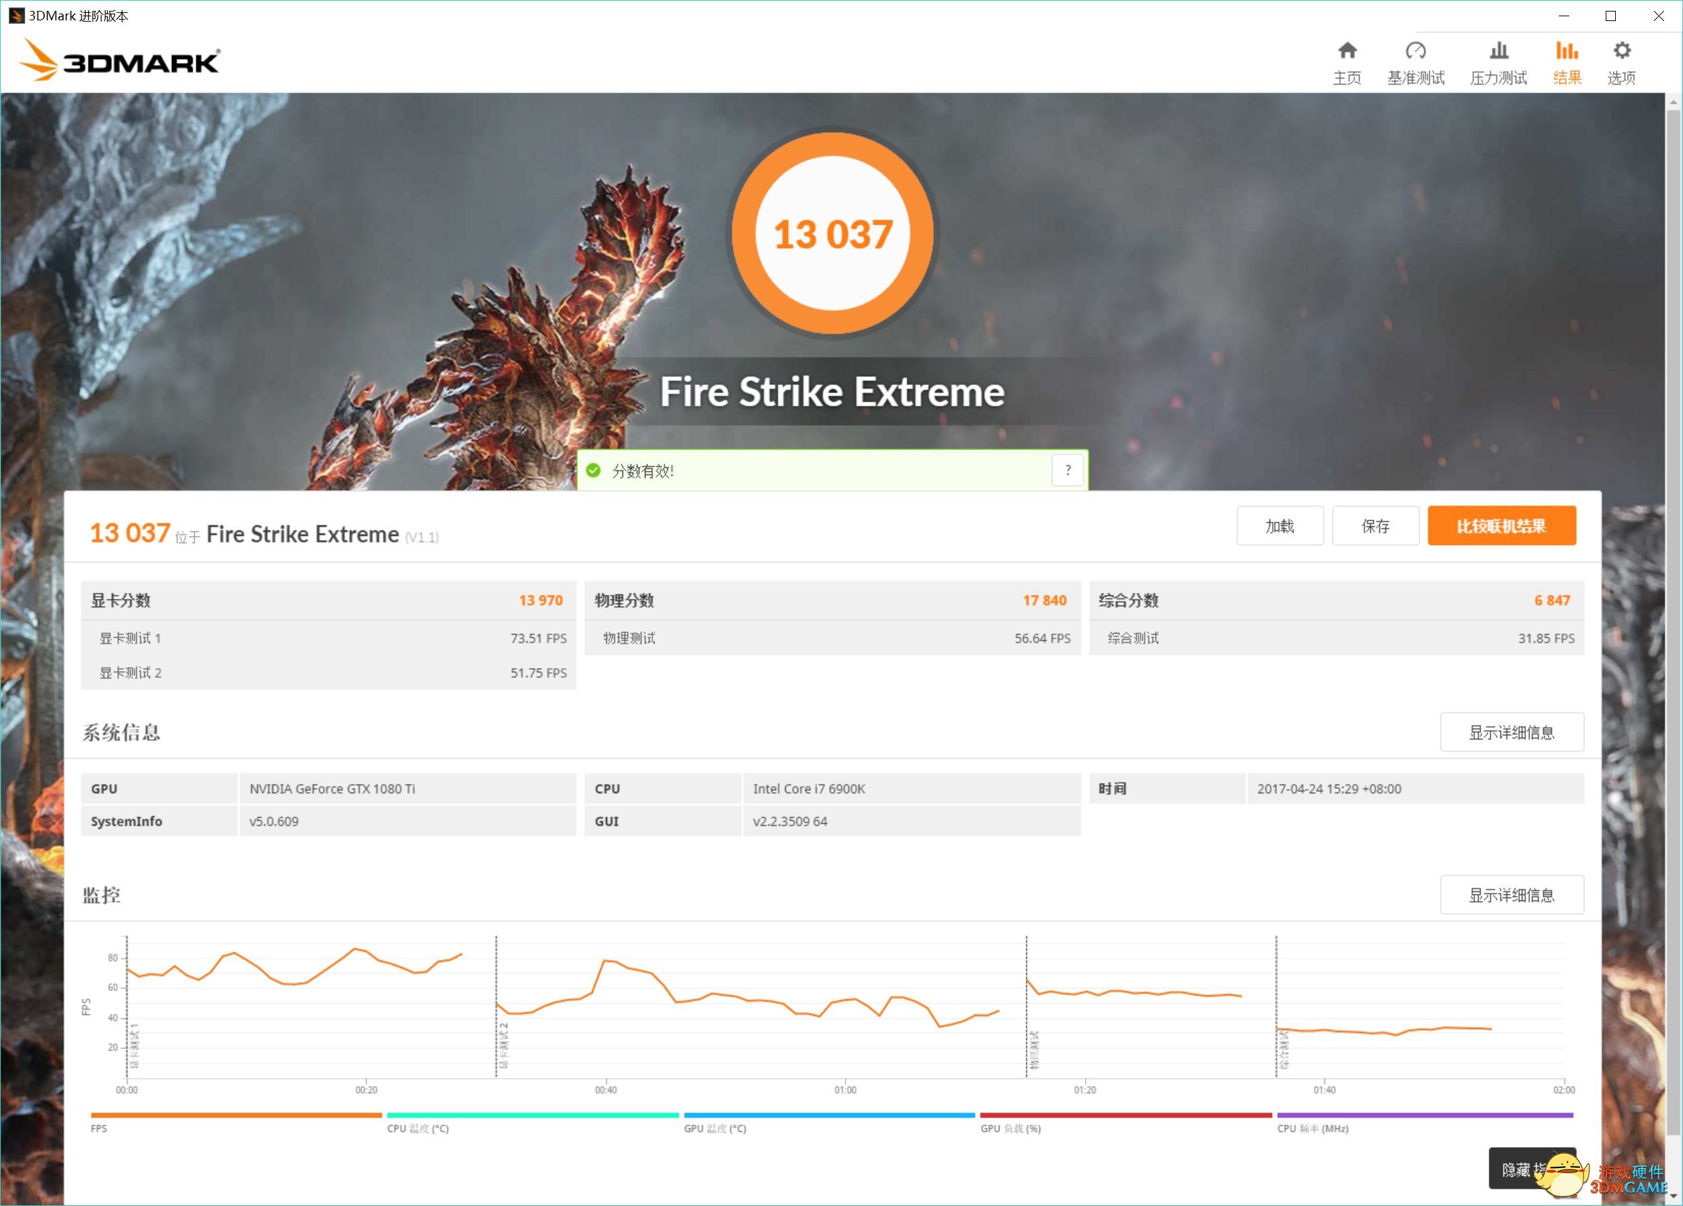Click the 13 037 score circle
The height and width of the screenshot is (1206, 1683).
833,234
